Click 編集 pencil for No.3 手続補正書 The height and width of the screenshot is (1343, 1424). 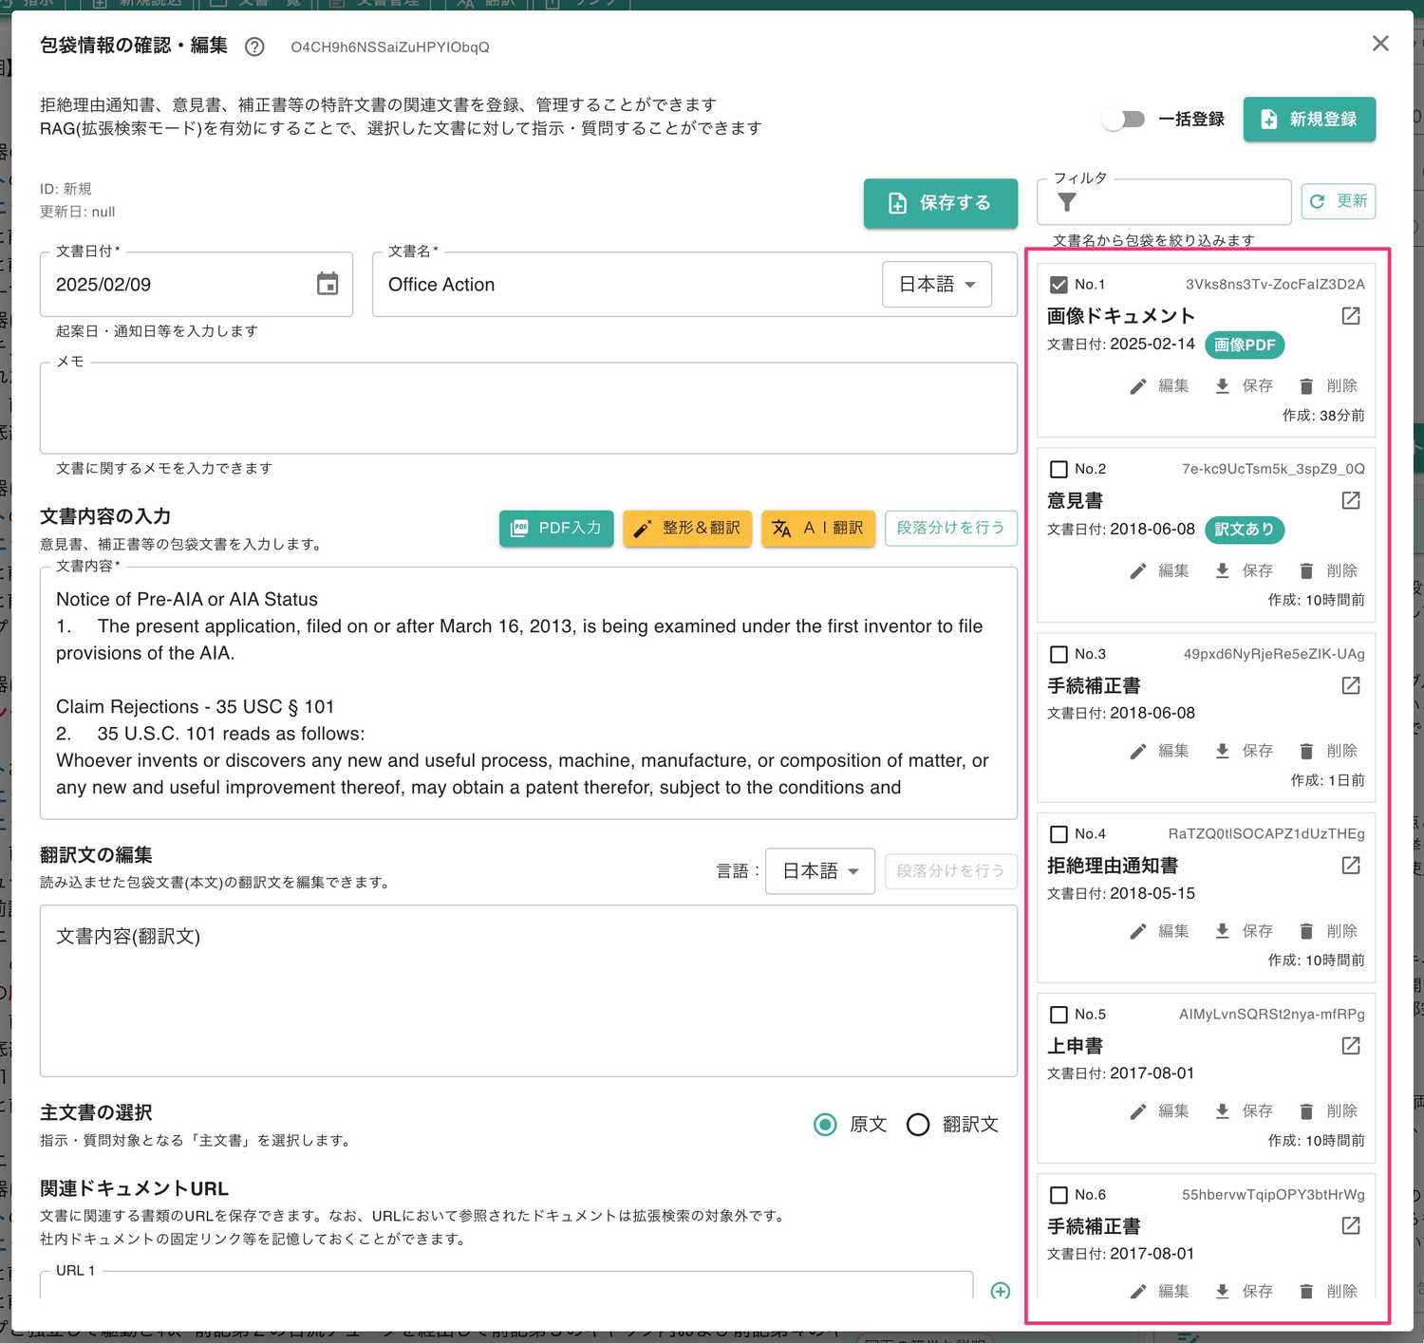pos(1159,752)
